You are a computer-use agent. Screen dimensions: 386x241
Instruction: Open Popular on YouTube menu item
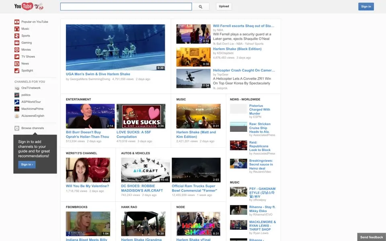[35, 22]
